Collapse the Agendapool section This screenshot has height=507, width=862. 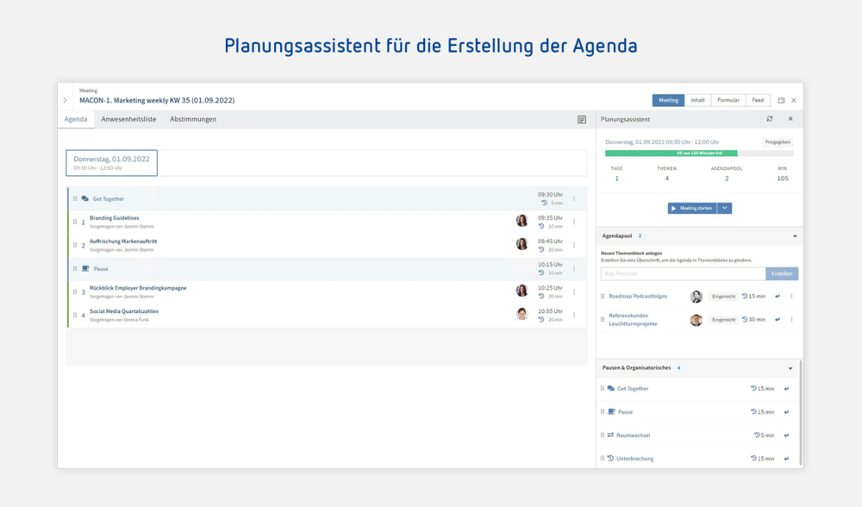[x=795, y=236]
